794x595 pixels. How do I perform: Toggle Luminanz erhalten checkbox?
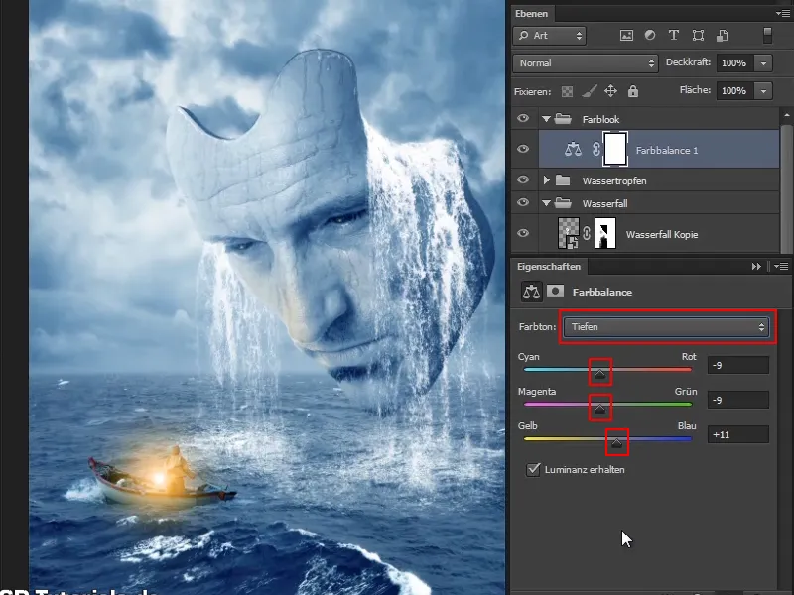533,469
